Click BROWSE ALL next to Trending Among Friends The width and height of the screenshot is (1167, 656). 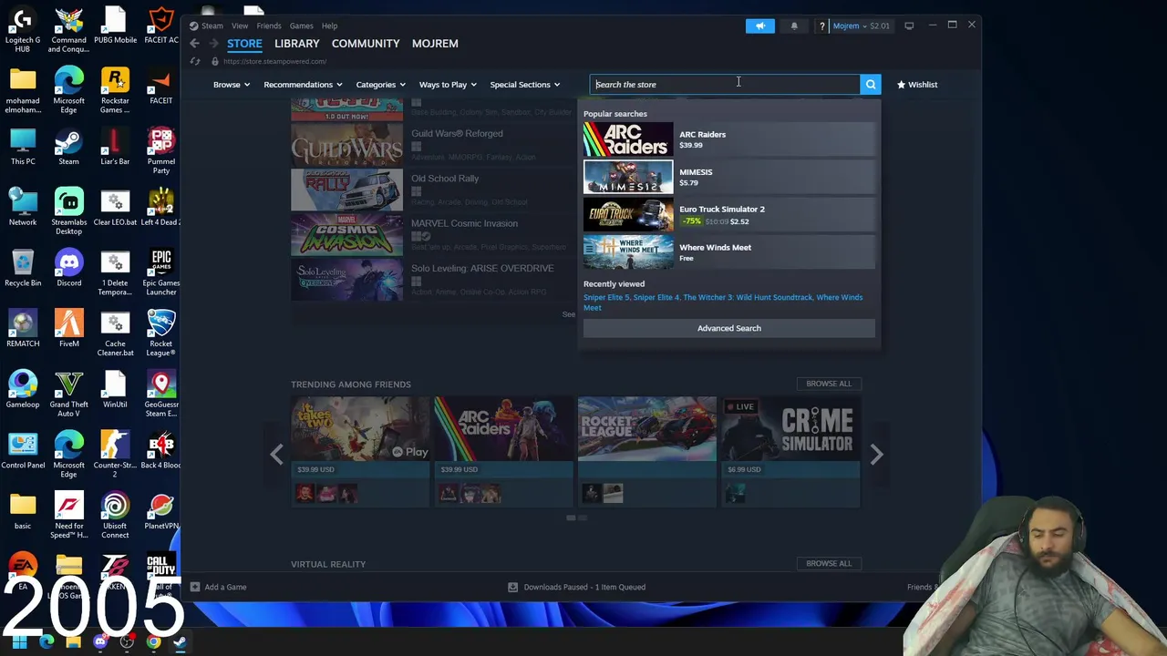(829, 384)
